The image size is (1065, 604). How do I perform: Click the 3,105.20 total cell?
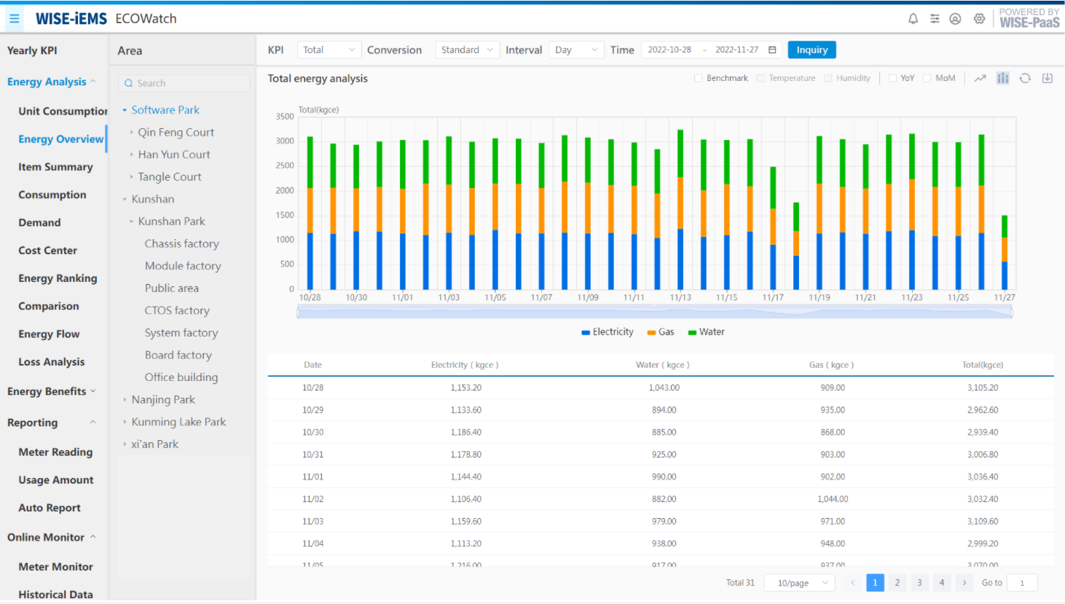pos(983,388)
